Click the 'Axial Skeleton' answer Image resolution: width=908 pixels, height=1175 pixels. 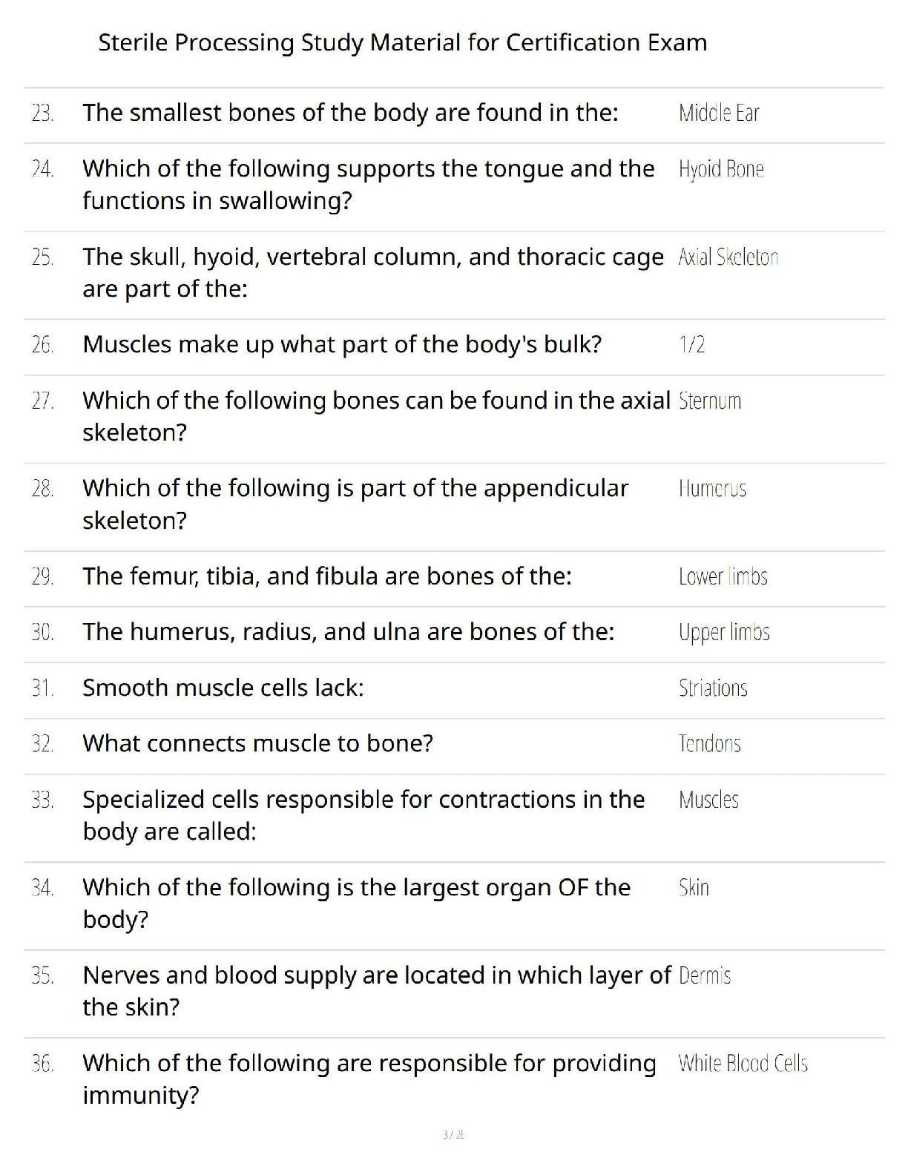pos(728,257)
